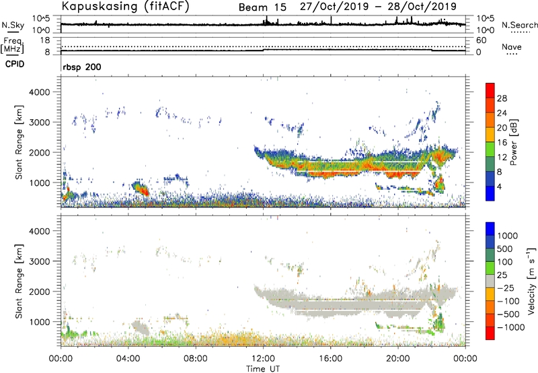
Task: Click the 18 frequency axis tick
Action: click(45, 40)
